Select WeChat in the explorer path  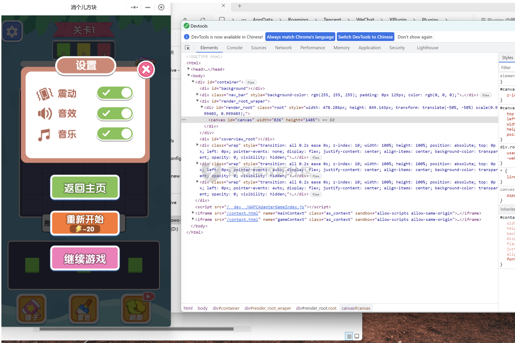click(x=365, y=19)
